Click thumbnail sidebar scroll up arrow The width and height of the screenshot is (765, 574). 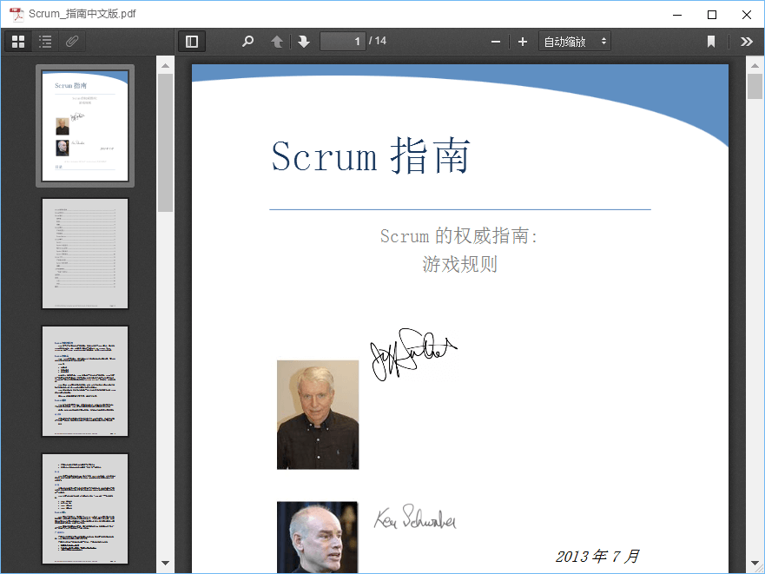click(x=165, y=65)
